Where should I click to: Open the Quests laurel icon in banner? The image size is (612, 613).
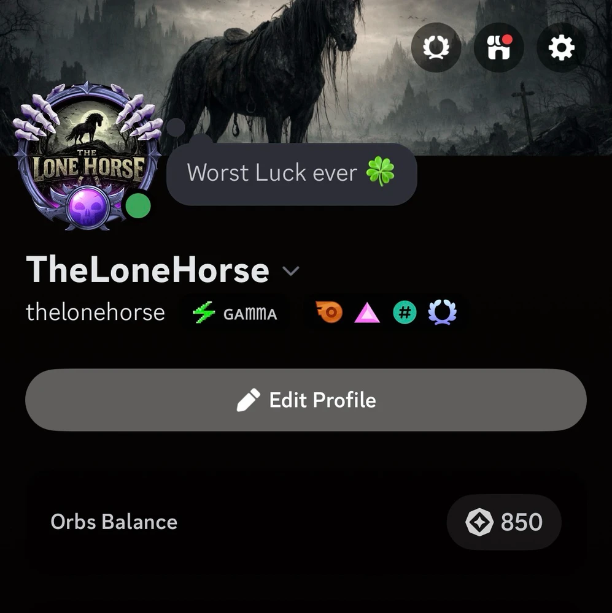tap(436, 48)
